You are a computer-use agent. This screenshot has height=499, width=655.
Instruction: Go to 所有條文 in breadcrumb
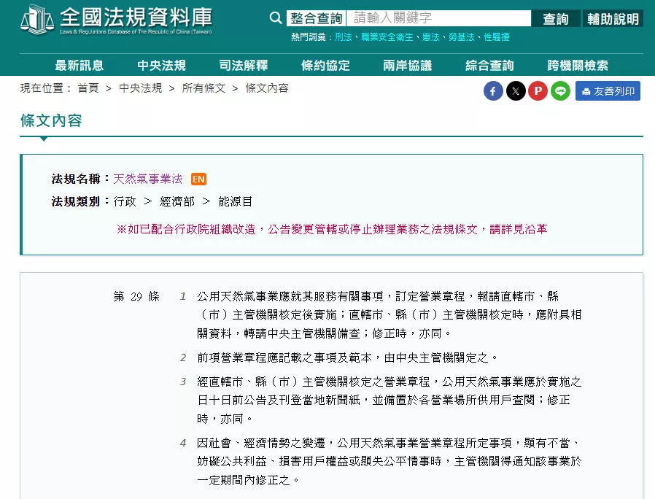pos(204,88)
